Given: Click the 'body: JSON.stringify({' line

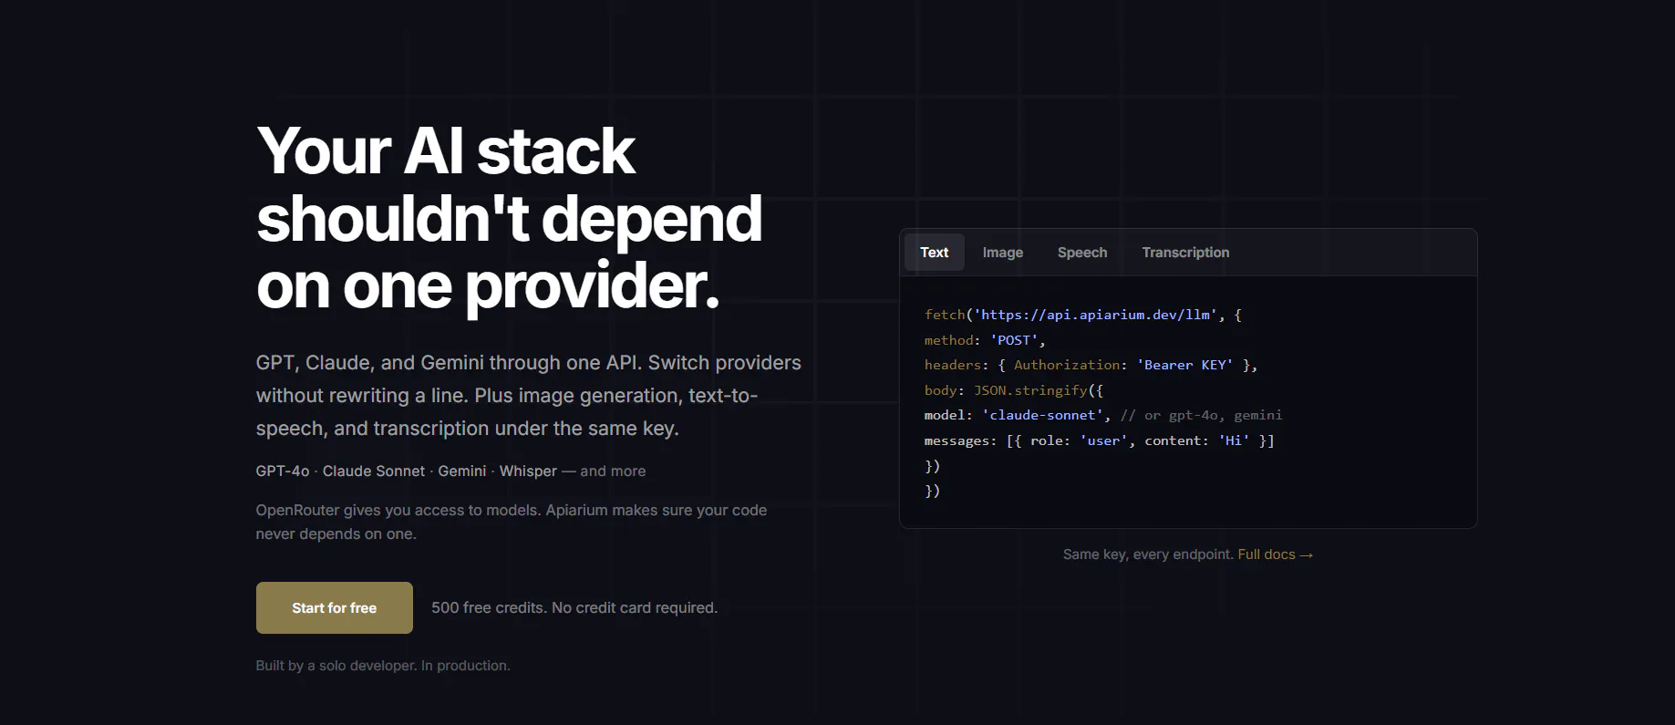Looking at the screenshot, I should tap(1014, 390).
